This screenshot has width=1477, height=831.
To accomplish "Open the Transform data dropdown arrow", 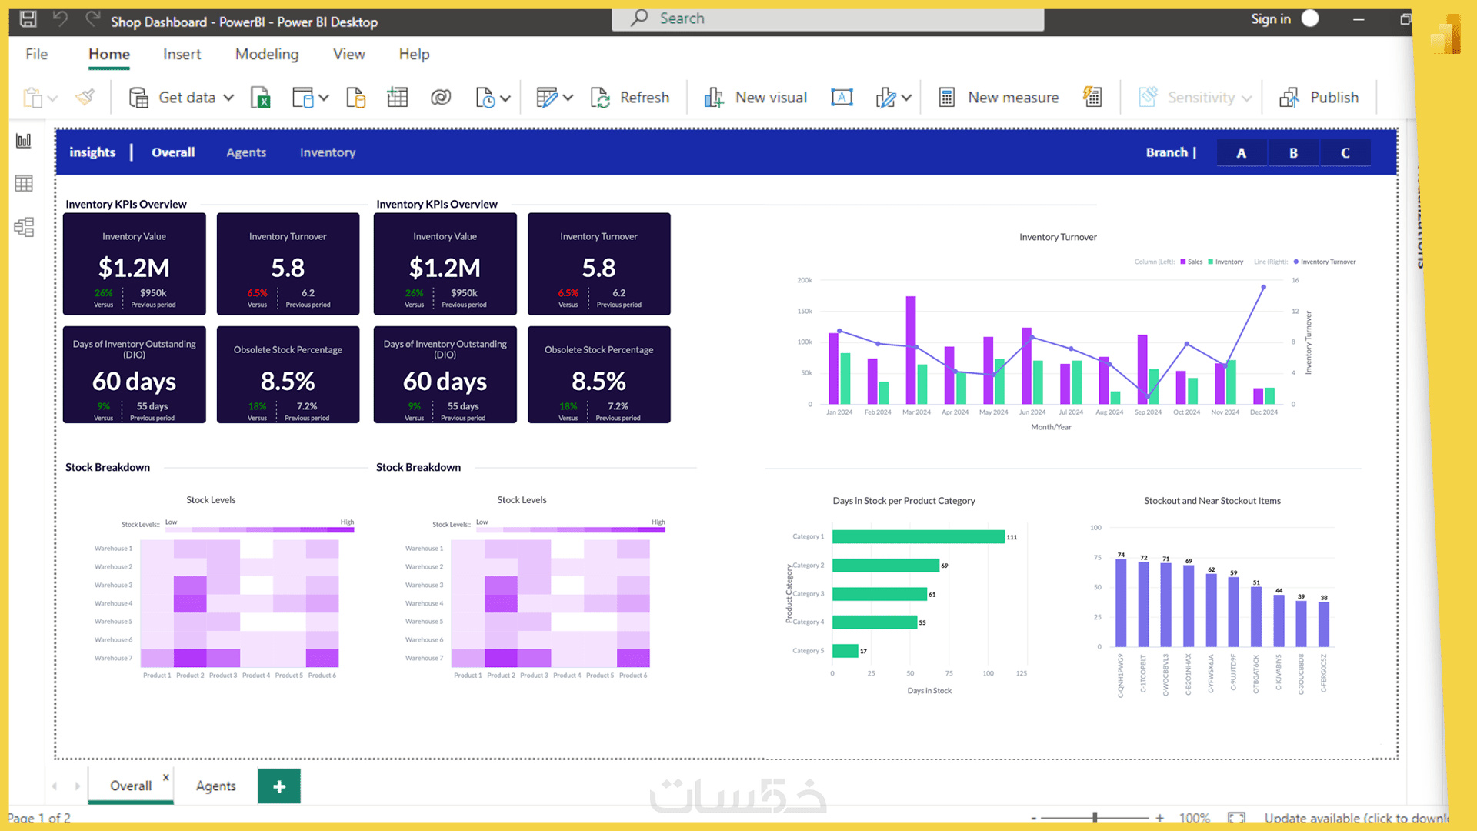I will tap(568, 98).
